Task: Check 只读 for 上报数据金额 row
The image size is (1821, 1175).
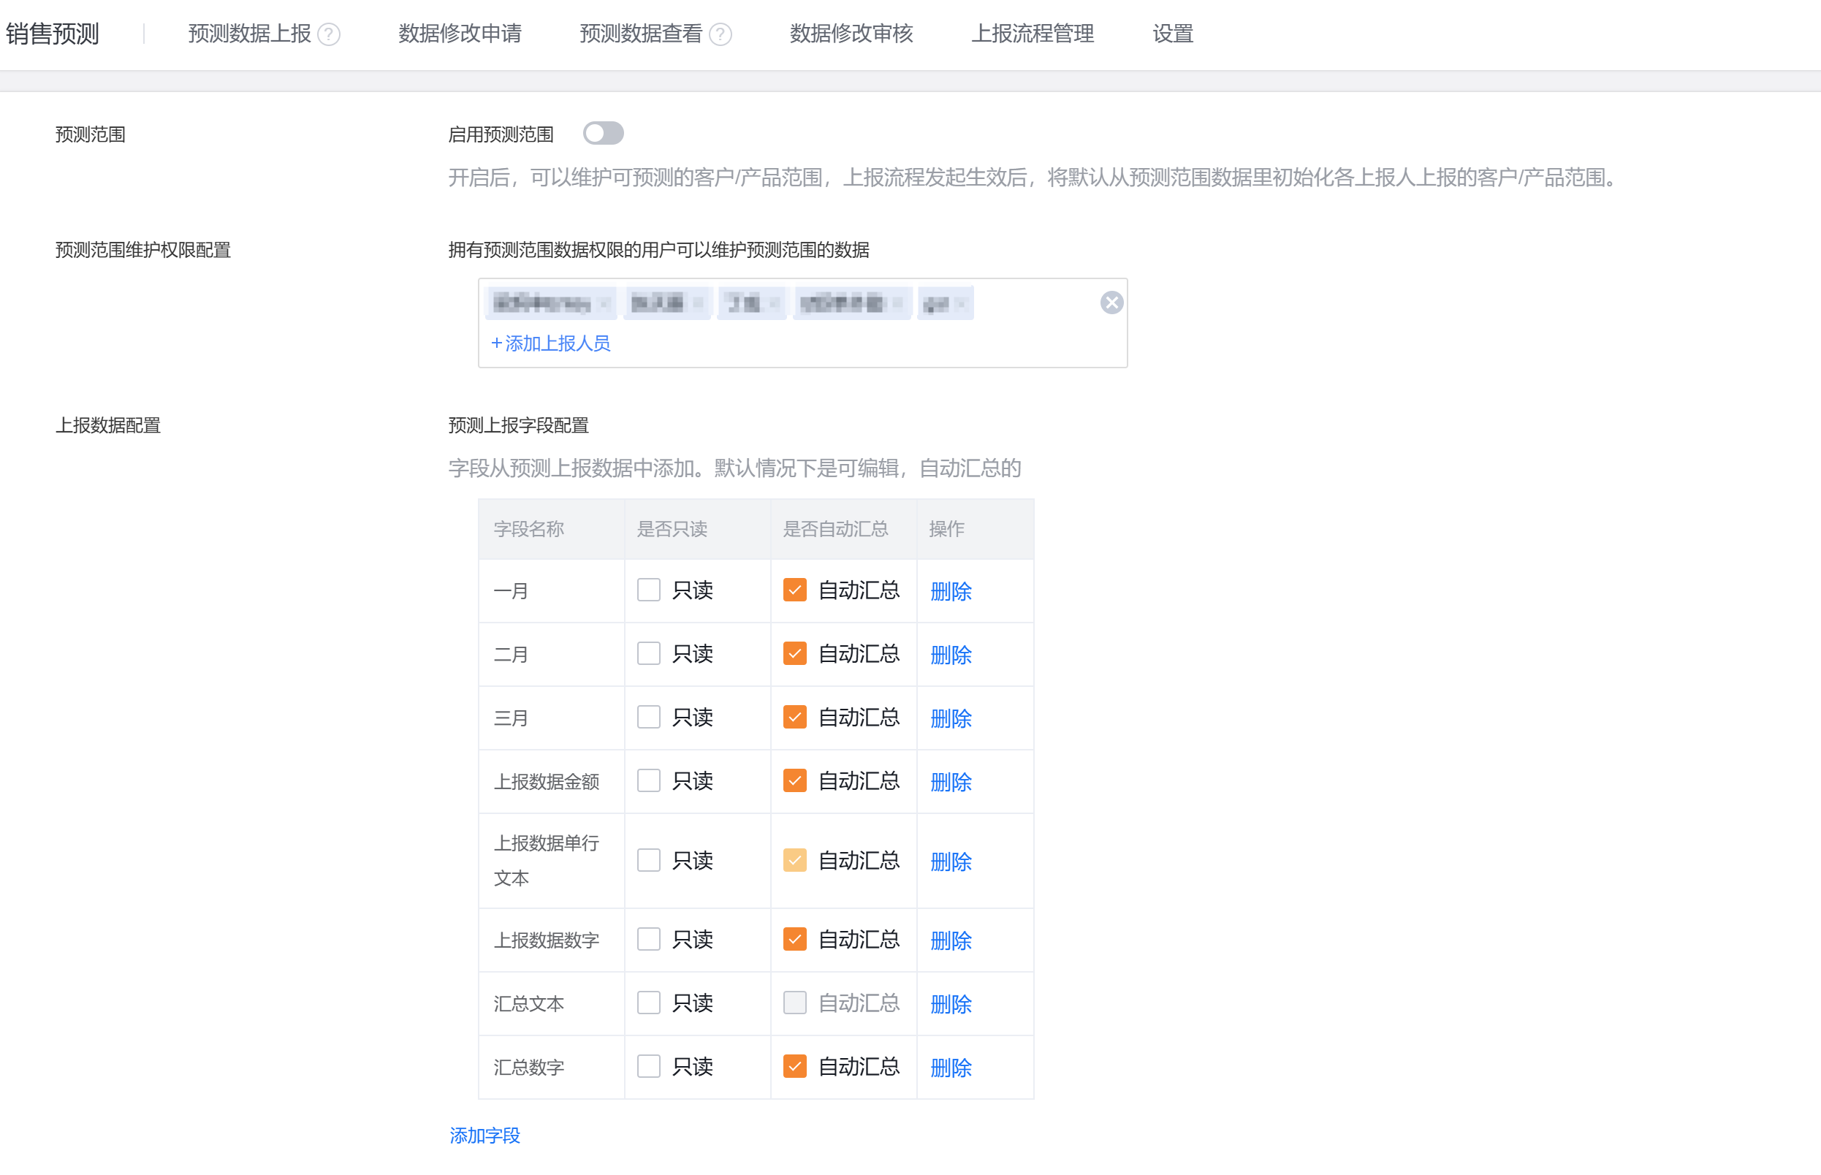Action: click(648, 780)
